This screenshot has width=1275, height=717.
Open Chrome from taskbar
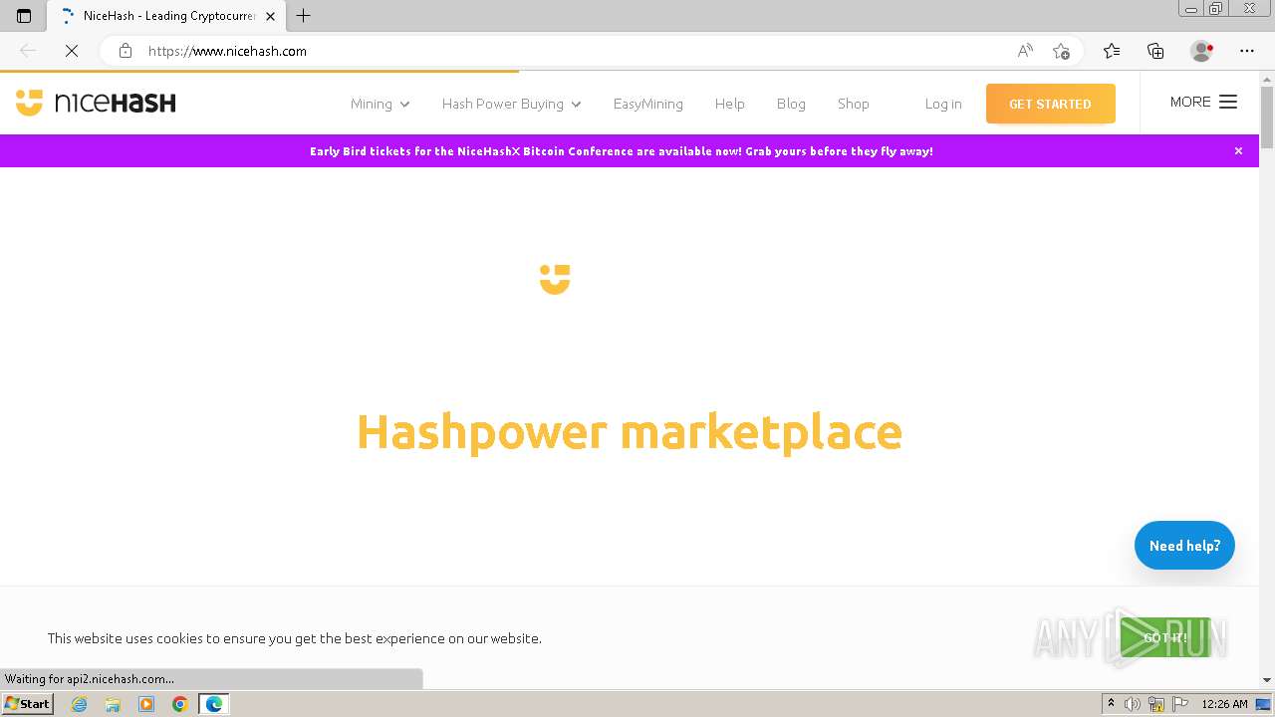point(179,704)
